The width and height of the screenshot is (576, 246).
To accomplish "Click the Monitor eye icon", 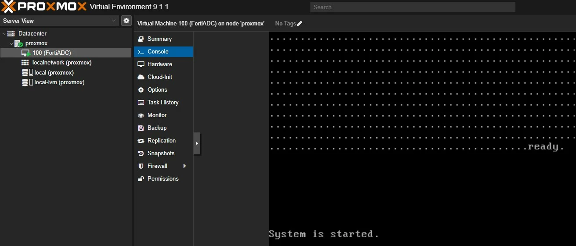I will pyautogui.click(x=141, y=115).
